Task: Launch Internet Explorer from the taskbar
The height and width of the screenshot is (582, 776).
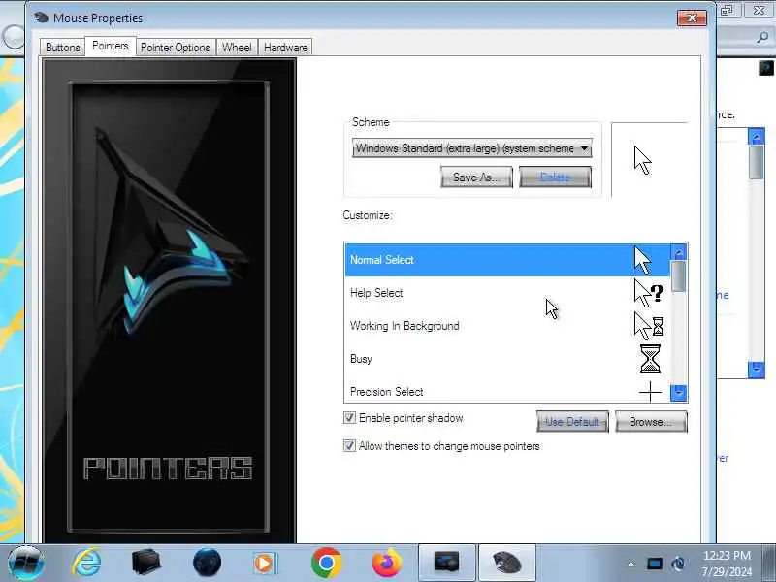Action: tap(86, 563)
